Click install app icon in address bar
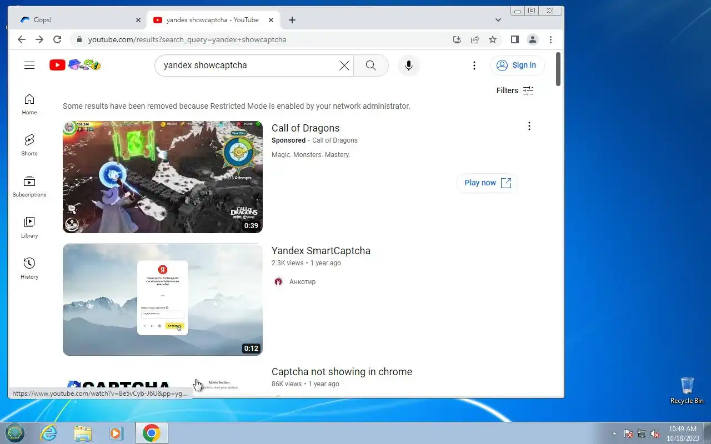The width and height of the screenshot is (711, 444). pos(457,39)
